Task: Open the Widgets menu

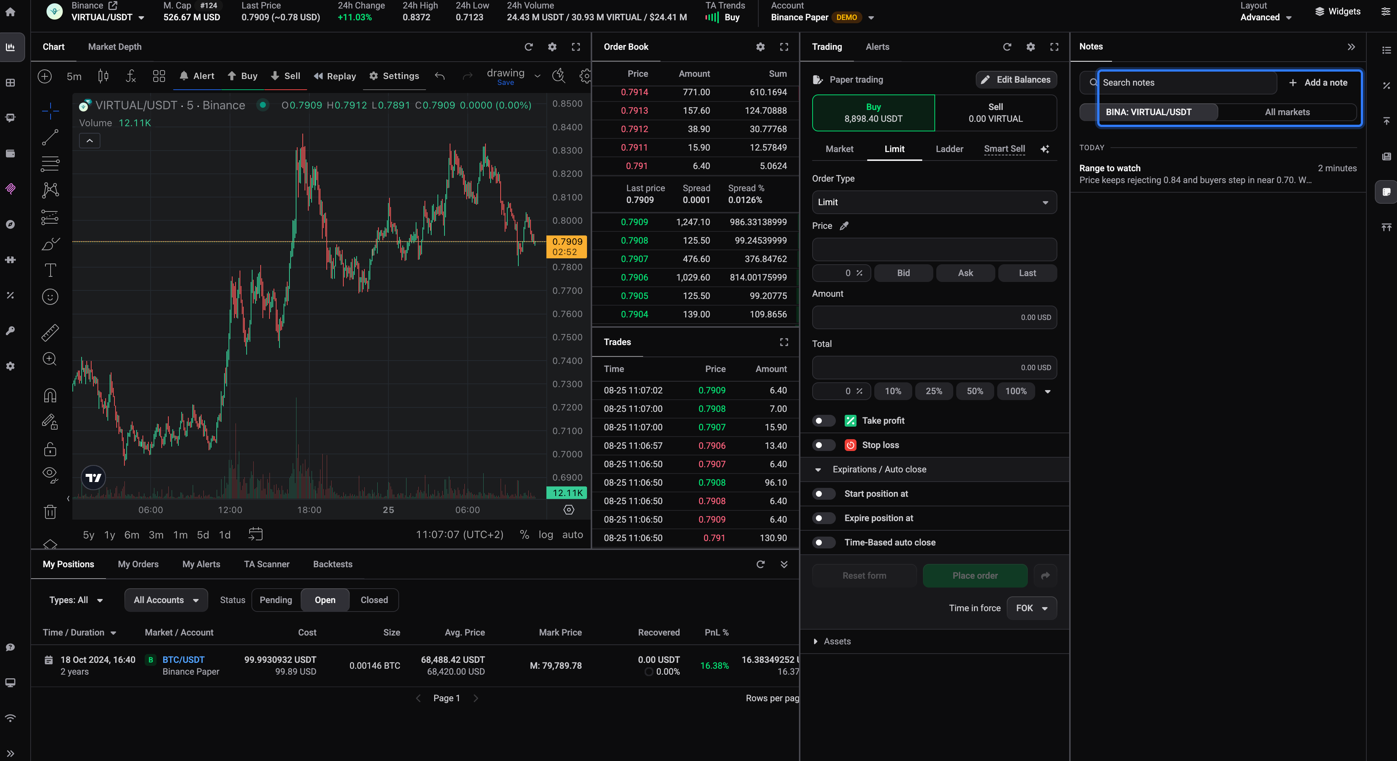Action: pyautogui.click(x=1337, y=11)
